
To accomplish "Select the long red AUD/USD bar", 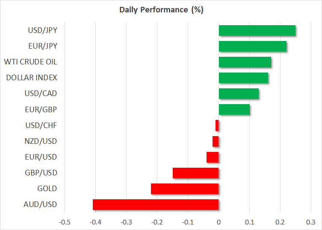I will 156,204.
